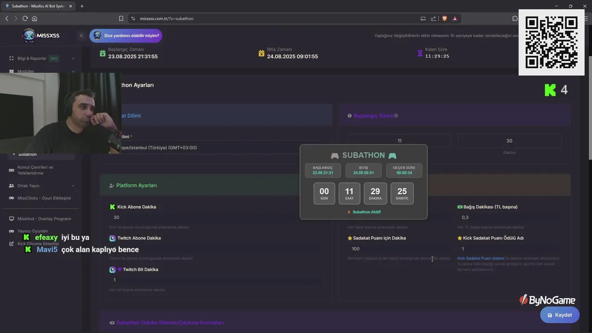
Task: Edit Başlangıç Süresi hours field showing 11
Action: (x=400, y=141)
